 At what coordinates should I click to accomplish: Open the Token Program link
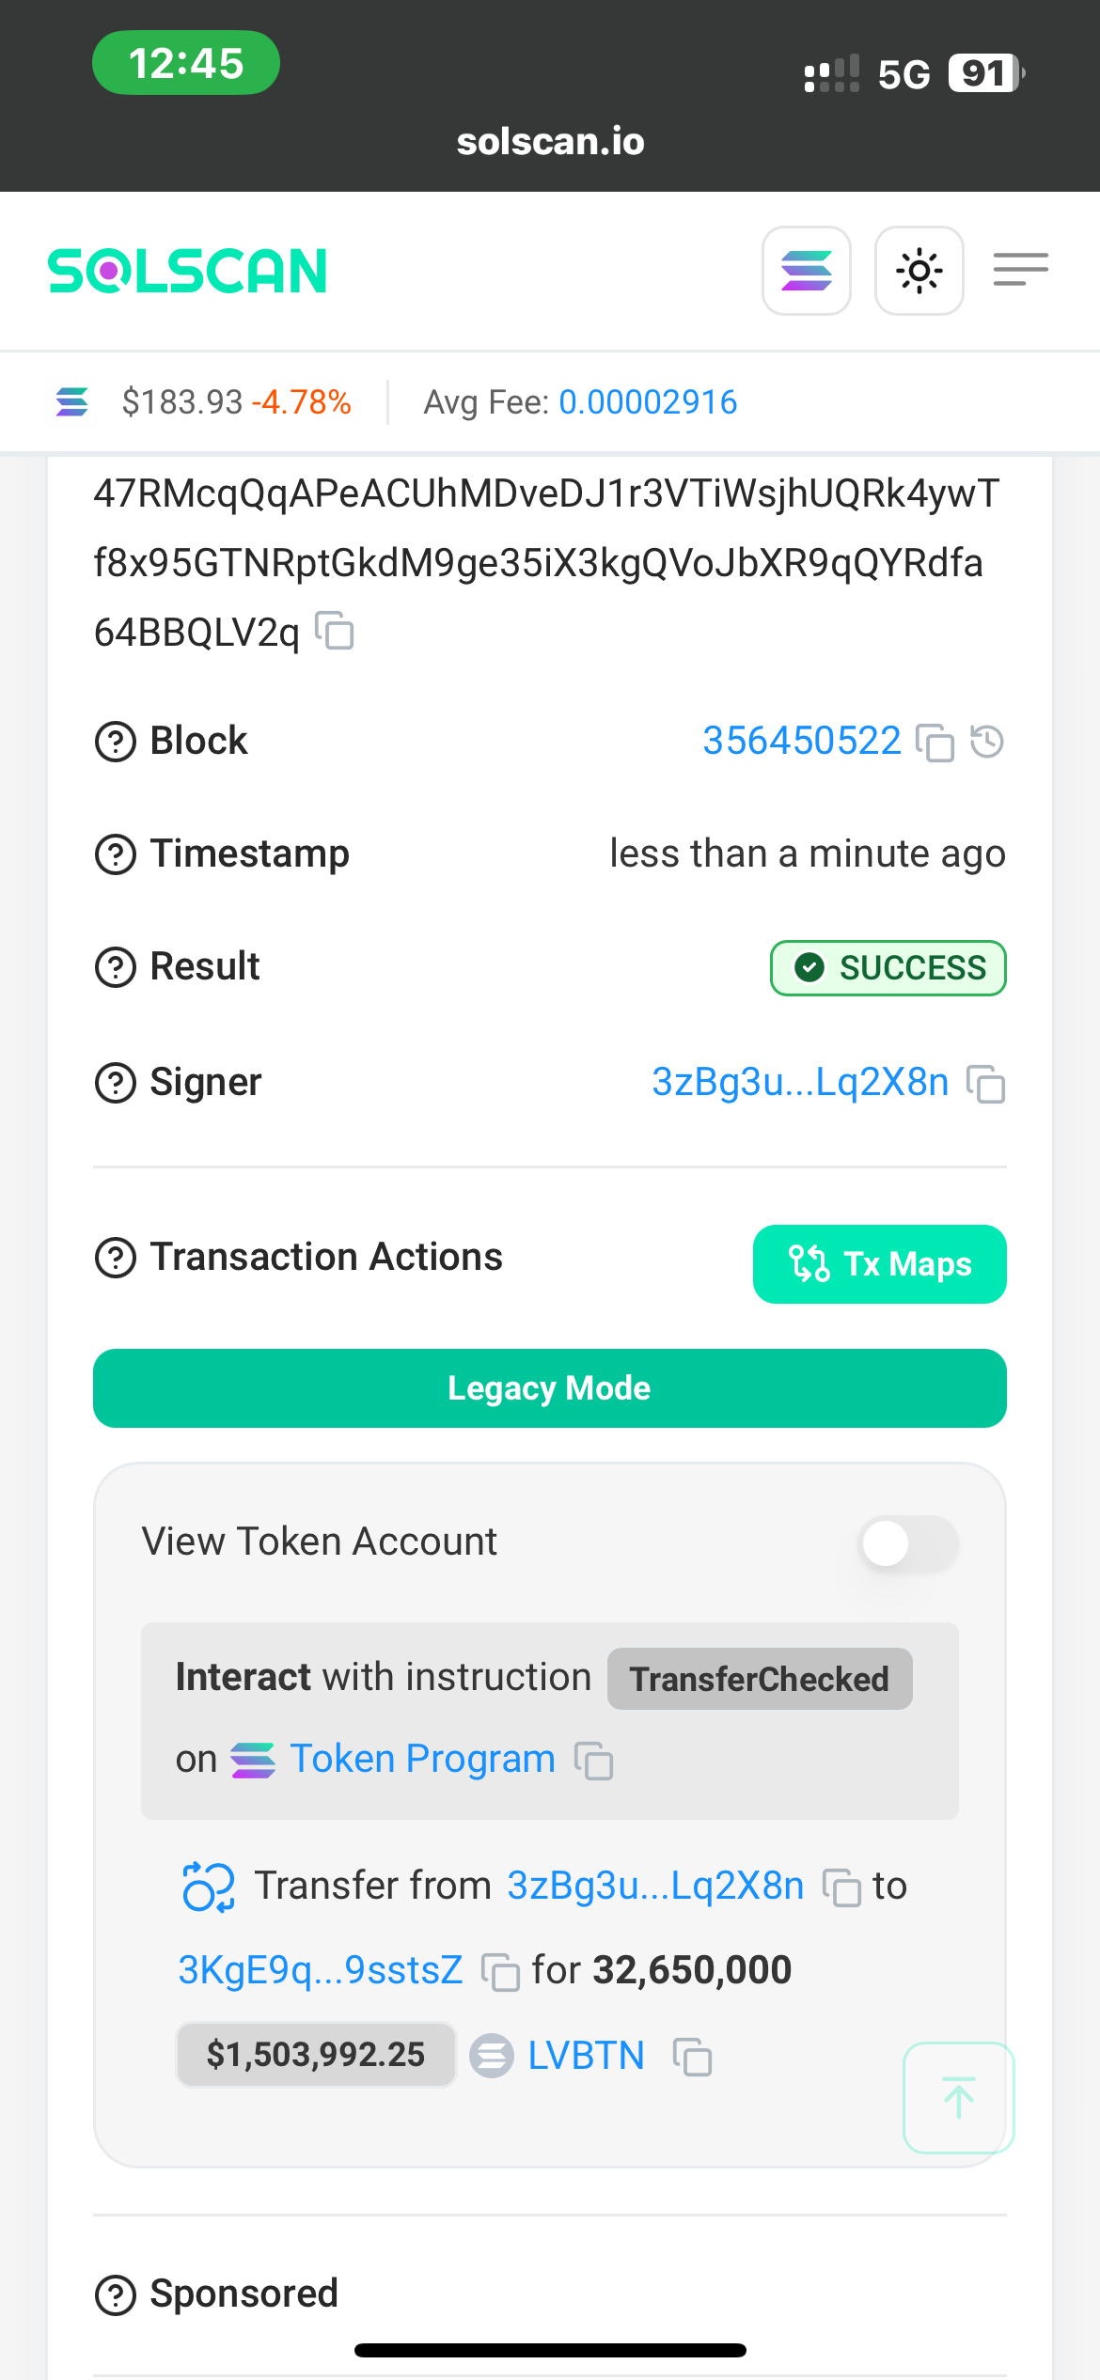(x=423, y=1759)
